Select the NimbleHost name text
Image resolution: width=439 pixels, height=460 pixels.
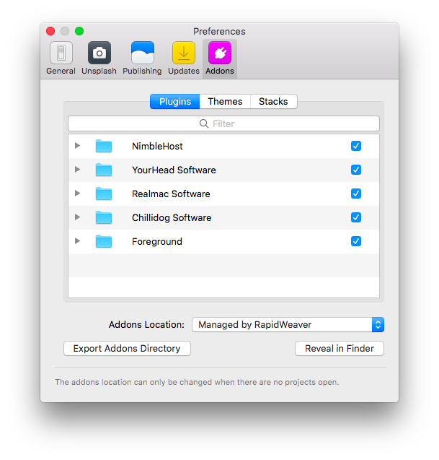(157, 146)
